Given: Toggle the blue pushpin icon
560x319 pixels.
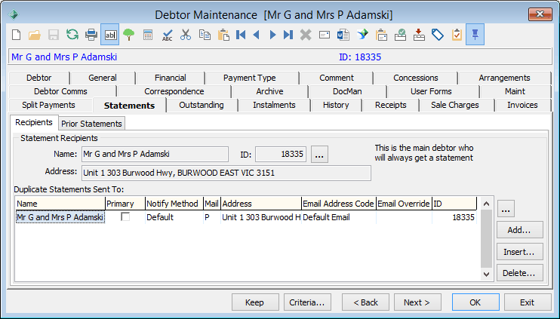Looking at the screenshot, I should [x=475, y=35].
